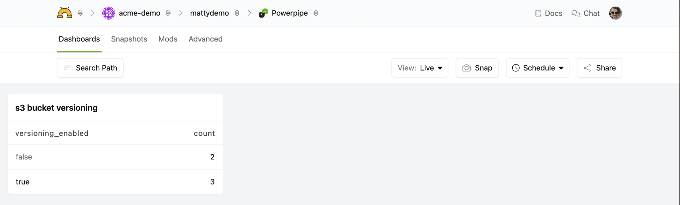Open the Advanced tab

coord(206,39)
